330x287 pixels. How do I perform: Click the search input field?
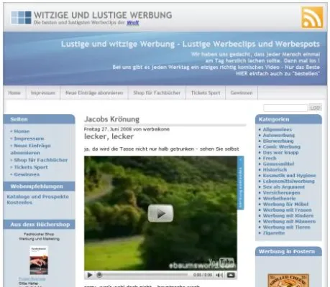285,108
